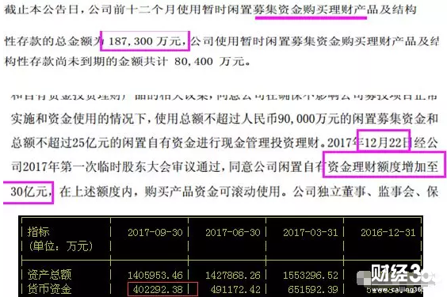Click the 12月22日 date text
447x297 pixels.
point(387,143)
